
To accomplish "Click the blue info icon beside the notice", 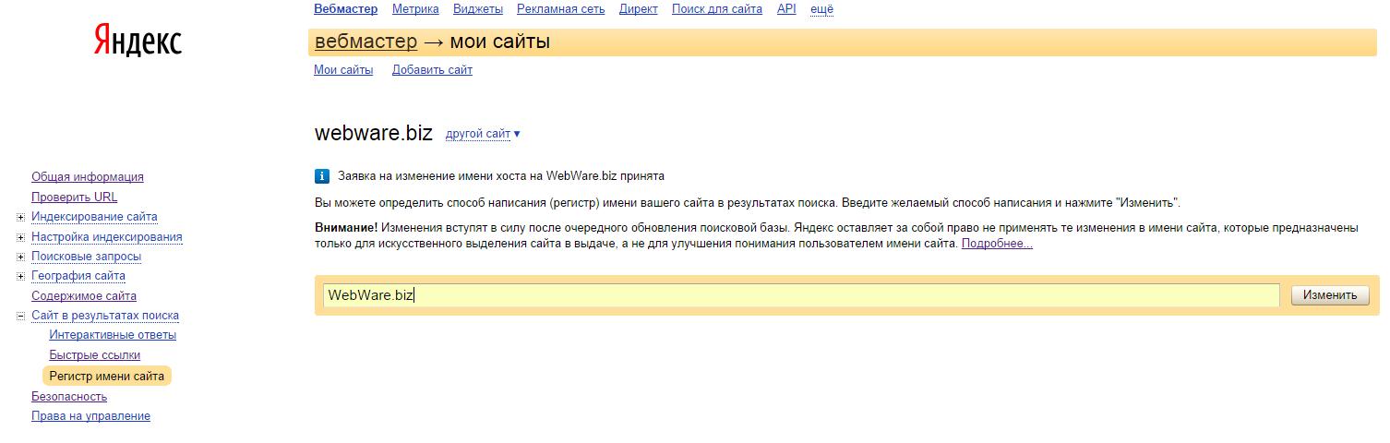I will 322,176.
